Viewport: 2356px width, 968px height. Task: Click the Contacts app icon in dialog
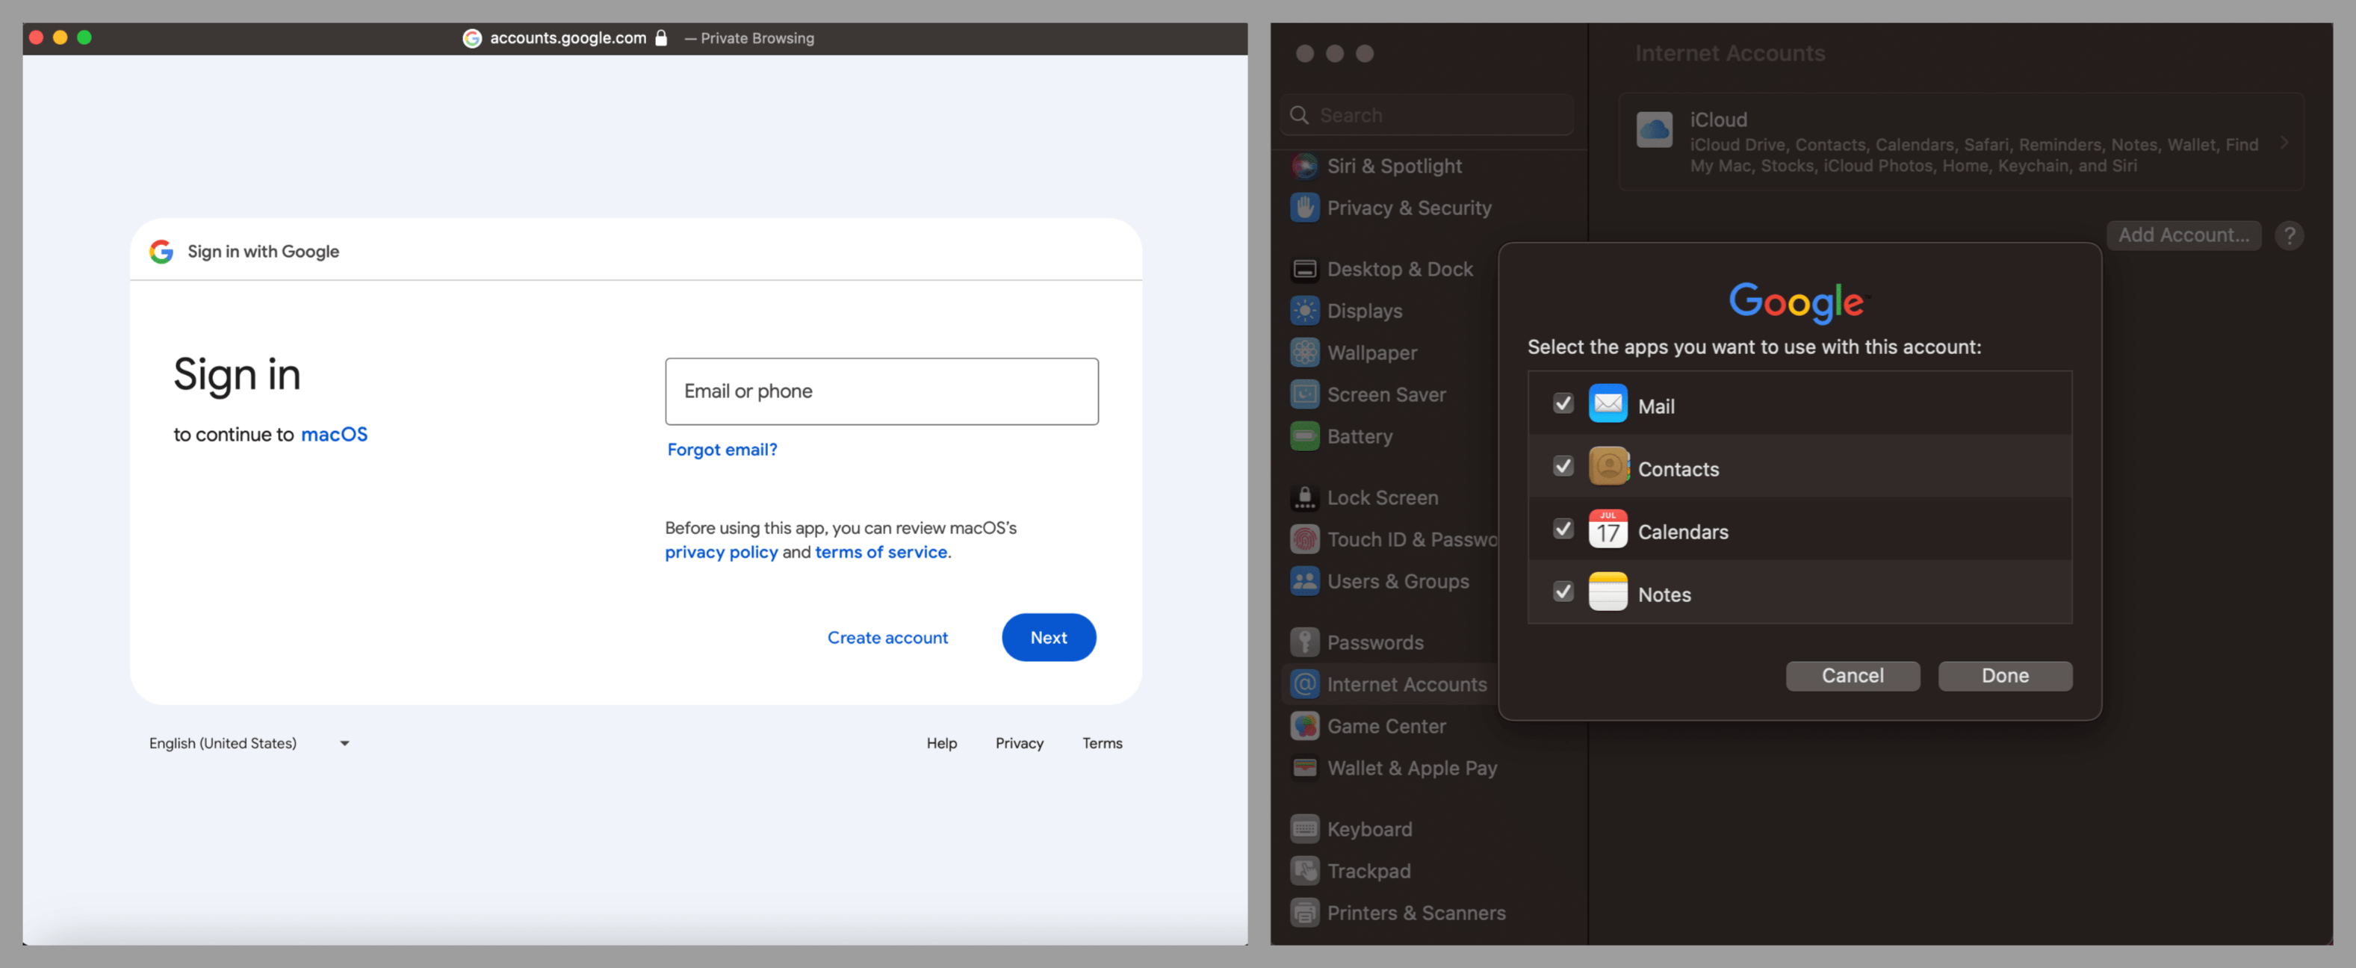point(1608,467)
